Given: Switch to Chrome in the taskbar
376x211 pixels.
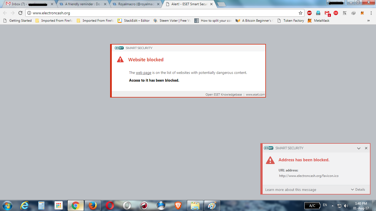Looking at the screenshot, I should click(x=75, y=206).
